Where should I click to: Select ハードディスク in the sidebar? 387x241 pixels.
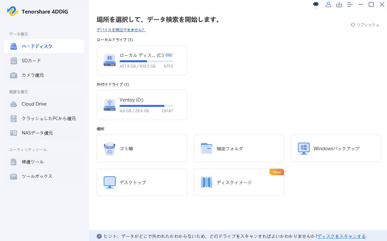point(44,46)
